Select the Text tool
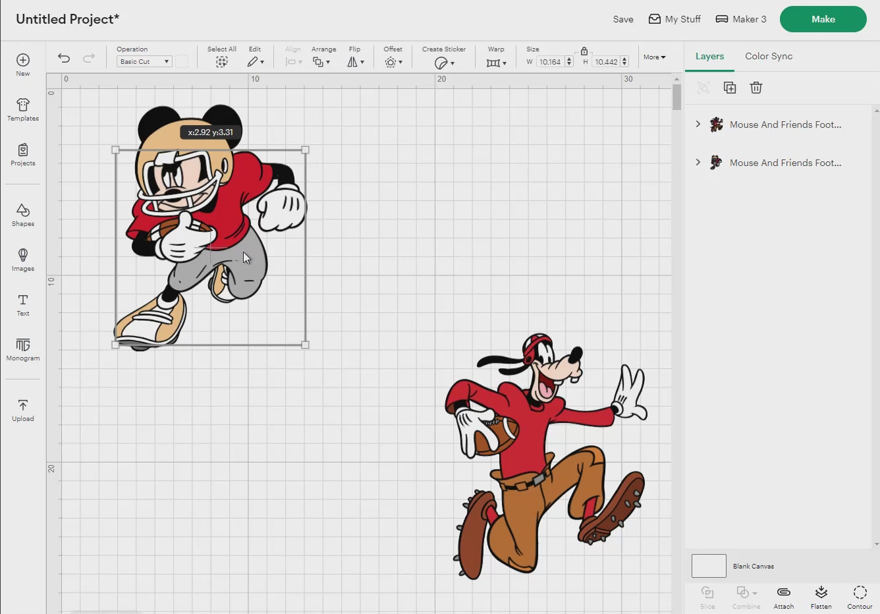 (x=23, y=304)
